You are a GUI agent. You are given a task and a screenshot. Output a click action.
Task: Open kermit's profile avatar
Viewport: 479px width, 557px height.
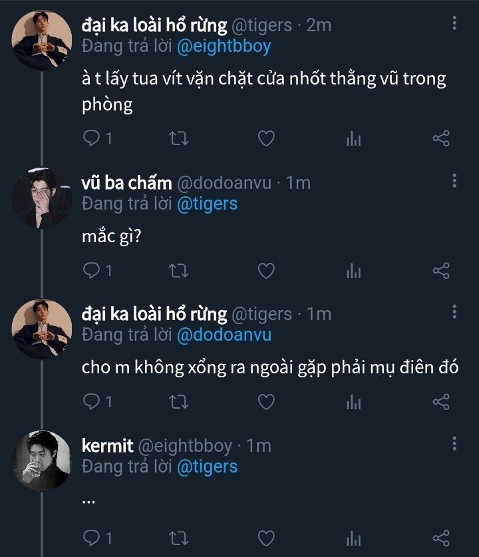point(42,461)
